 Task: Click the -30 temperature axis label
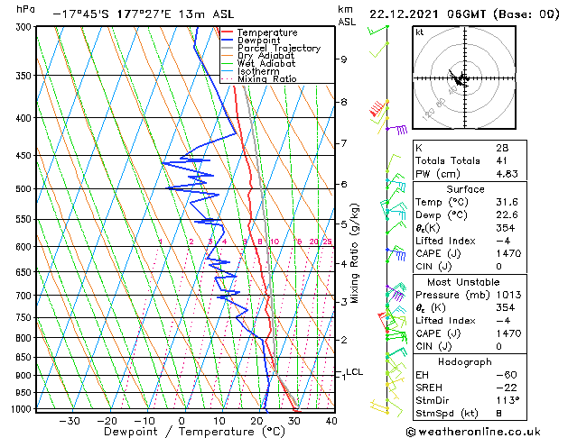70,421
